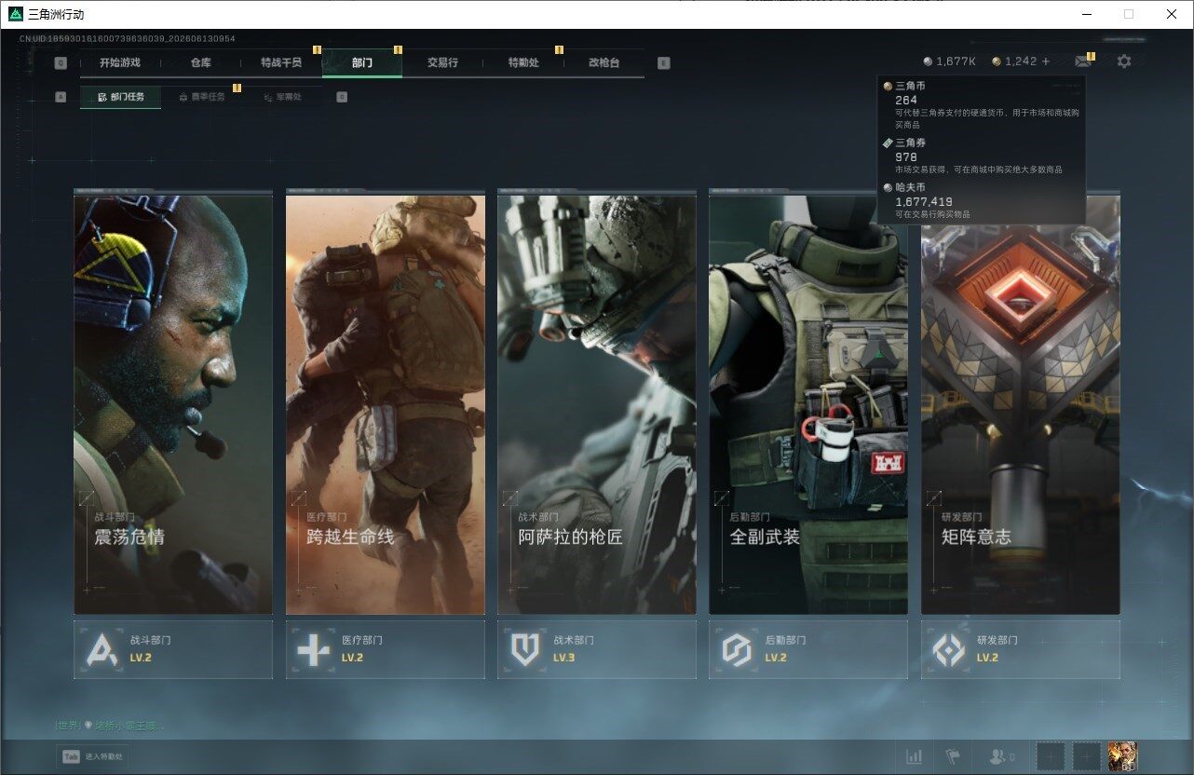Click the 研发部门 diamond emblem icon
This screenshot has height=775, width=1194.
pyautogui.click(x=949, y=649)
